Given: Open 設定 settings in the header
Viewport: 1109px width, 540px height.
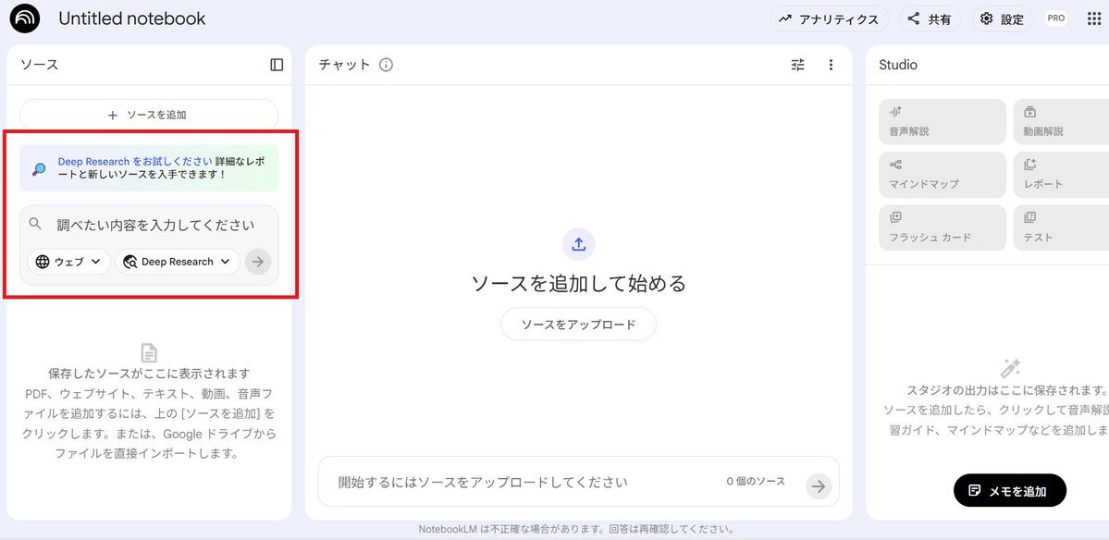Looking at the screenshot, I should click(x=1002, y=19).
